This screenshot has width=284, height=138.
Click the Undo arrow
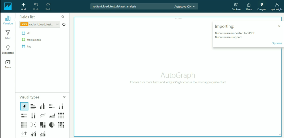click(x=36, y=7)
